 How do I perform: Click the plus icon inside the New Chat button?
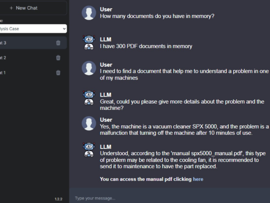11,8
